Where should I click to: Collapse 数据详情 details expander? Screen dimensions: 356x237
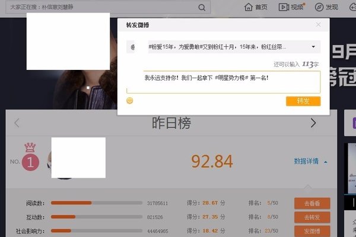coord(310,162)
